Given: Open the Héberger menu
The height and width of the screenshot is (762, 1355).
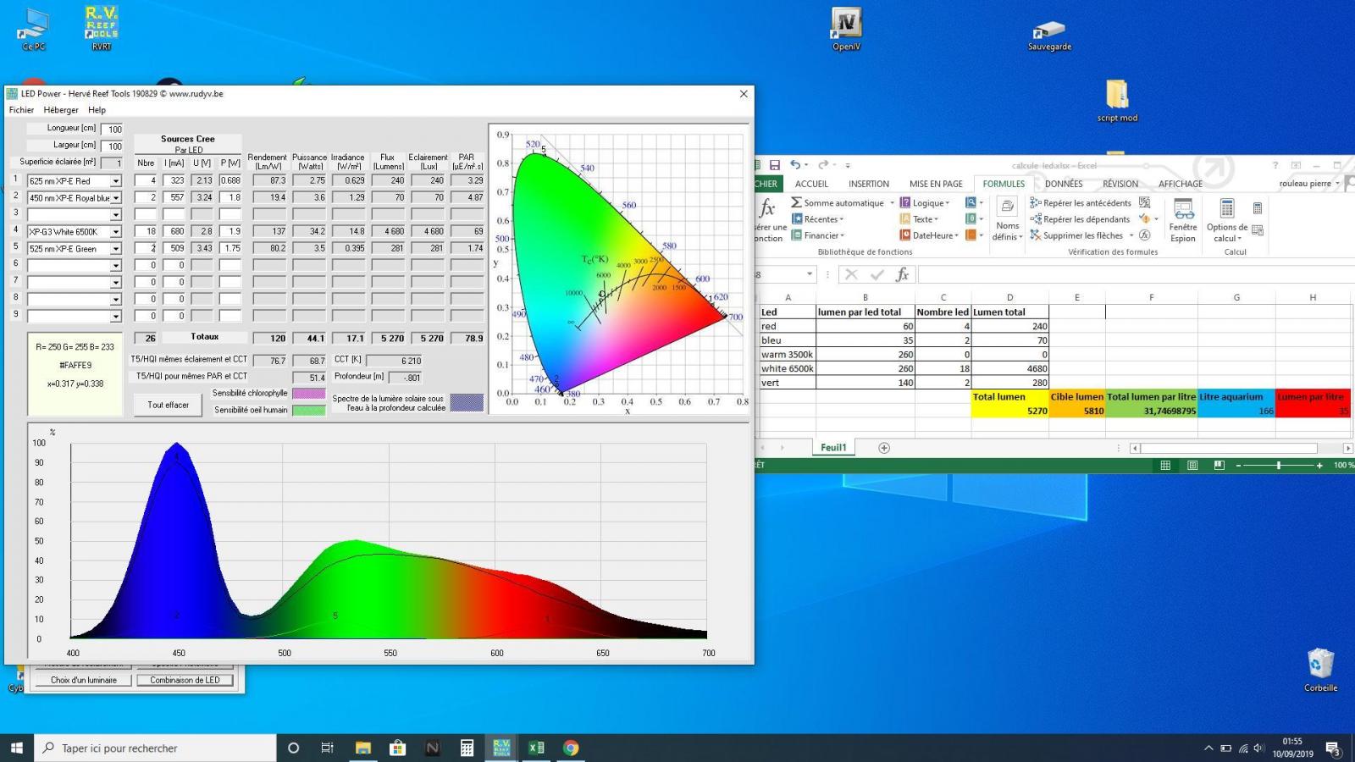Looking at the screenshot, I should [61, 110].
